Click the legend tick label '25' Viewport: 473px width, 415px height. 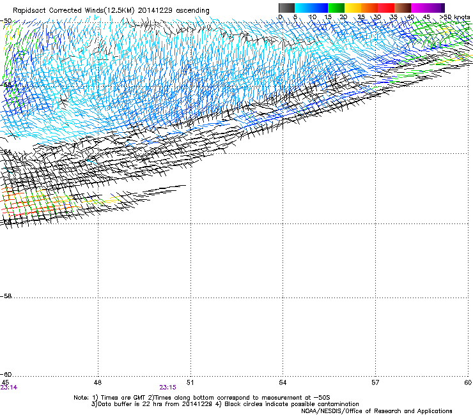point(361,17)
